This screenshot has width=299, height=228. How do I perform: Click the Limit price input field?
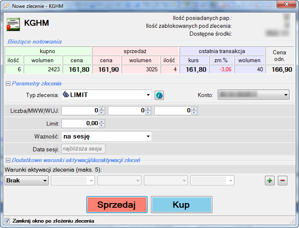[x=80, y=124]
